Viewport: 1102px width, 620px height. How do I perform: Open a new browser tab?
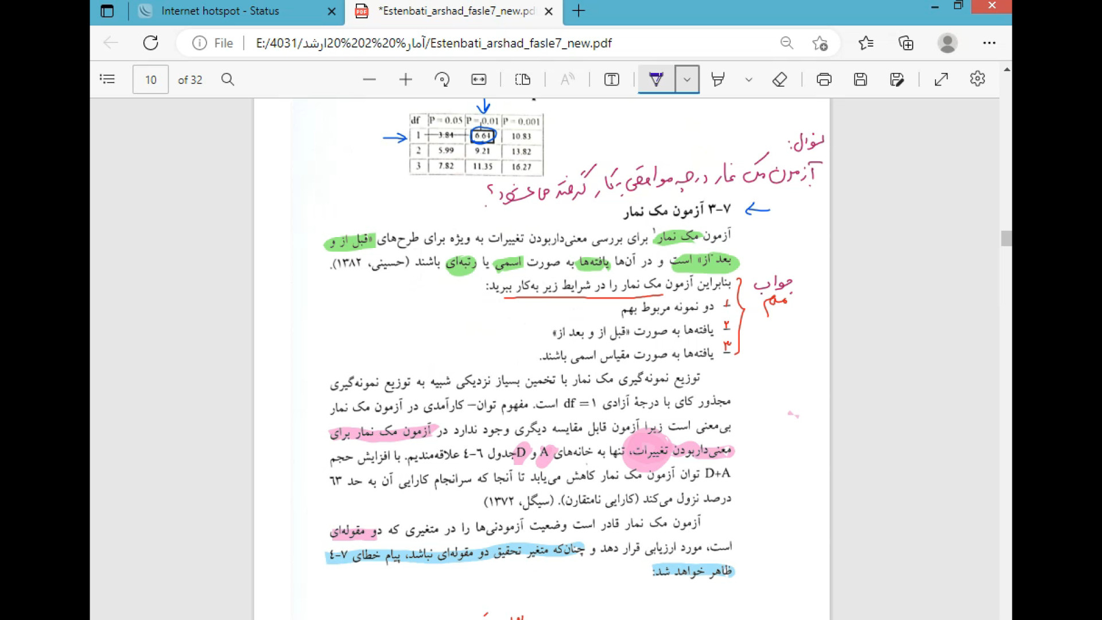[x=579, y=11]
